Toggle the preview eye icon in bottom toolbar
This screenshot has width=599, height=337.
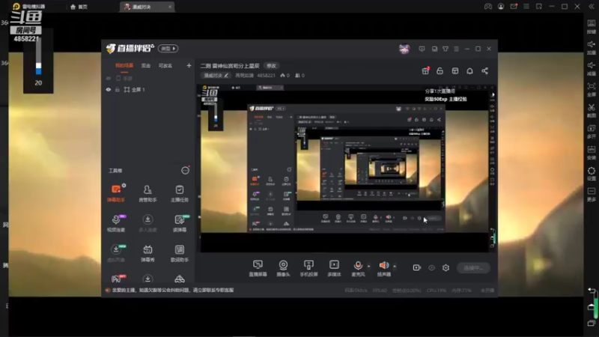tap(431, 268)
